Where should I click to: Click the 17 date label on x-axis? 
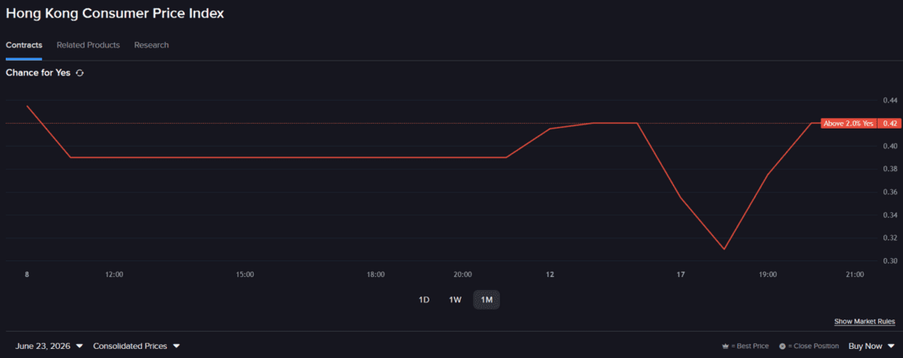tap(681, 274)
